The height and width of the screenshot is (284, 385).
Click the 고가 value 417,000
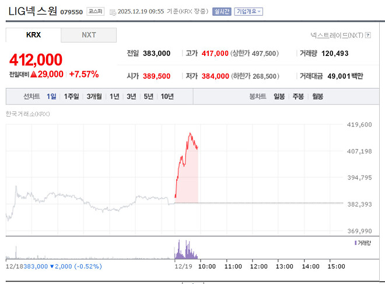pyautogui.click(x=215, y=53)
